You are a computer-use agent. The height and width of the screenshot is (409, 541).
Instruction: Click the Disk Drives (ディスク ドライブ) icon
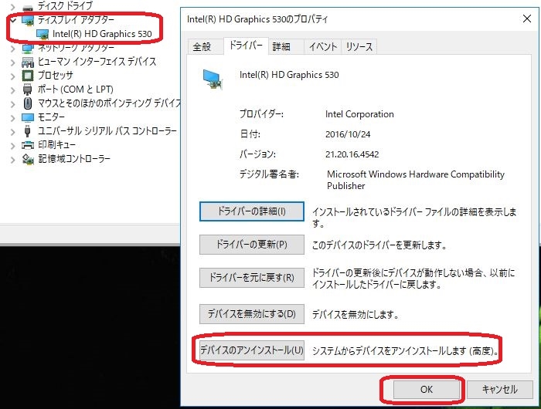point(28,6)
